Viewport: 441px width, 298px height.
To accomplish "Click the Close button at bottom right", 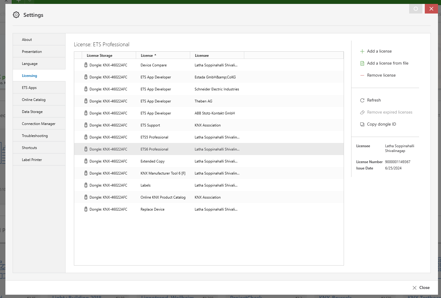I will pyautogui.click(x=421, y=288).
